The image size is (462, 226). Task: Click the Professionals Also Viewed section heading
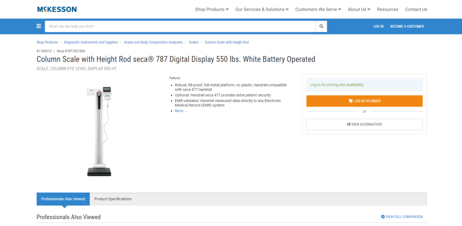click(x=69, y=217)
